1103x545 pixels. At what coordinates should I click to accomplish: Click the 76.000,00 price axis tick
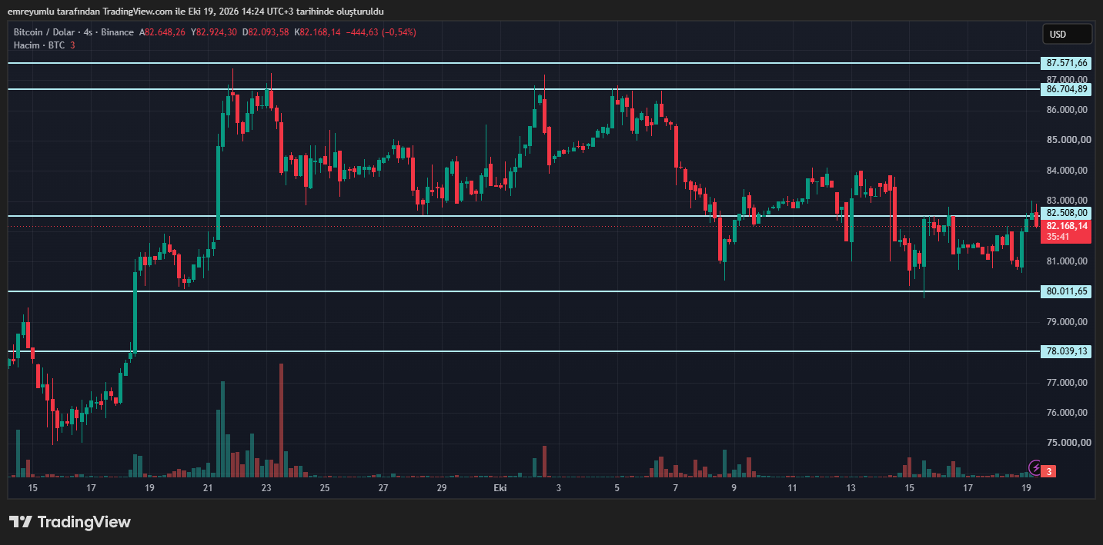point(1067,413)
